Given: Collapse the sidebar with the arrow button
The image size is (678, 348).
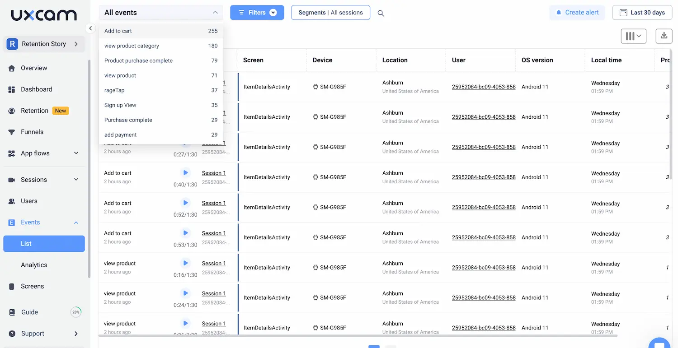Looking at the screenshot, I should point(90,28).
